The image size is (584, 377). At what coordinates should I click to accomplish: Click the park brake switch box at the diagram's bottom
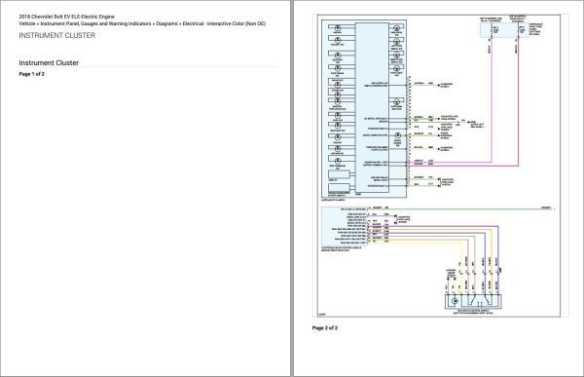473,301
